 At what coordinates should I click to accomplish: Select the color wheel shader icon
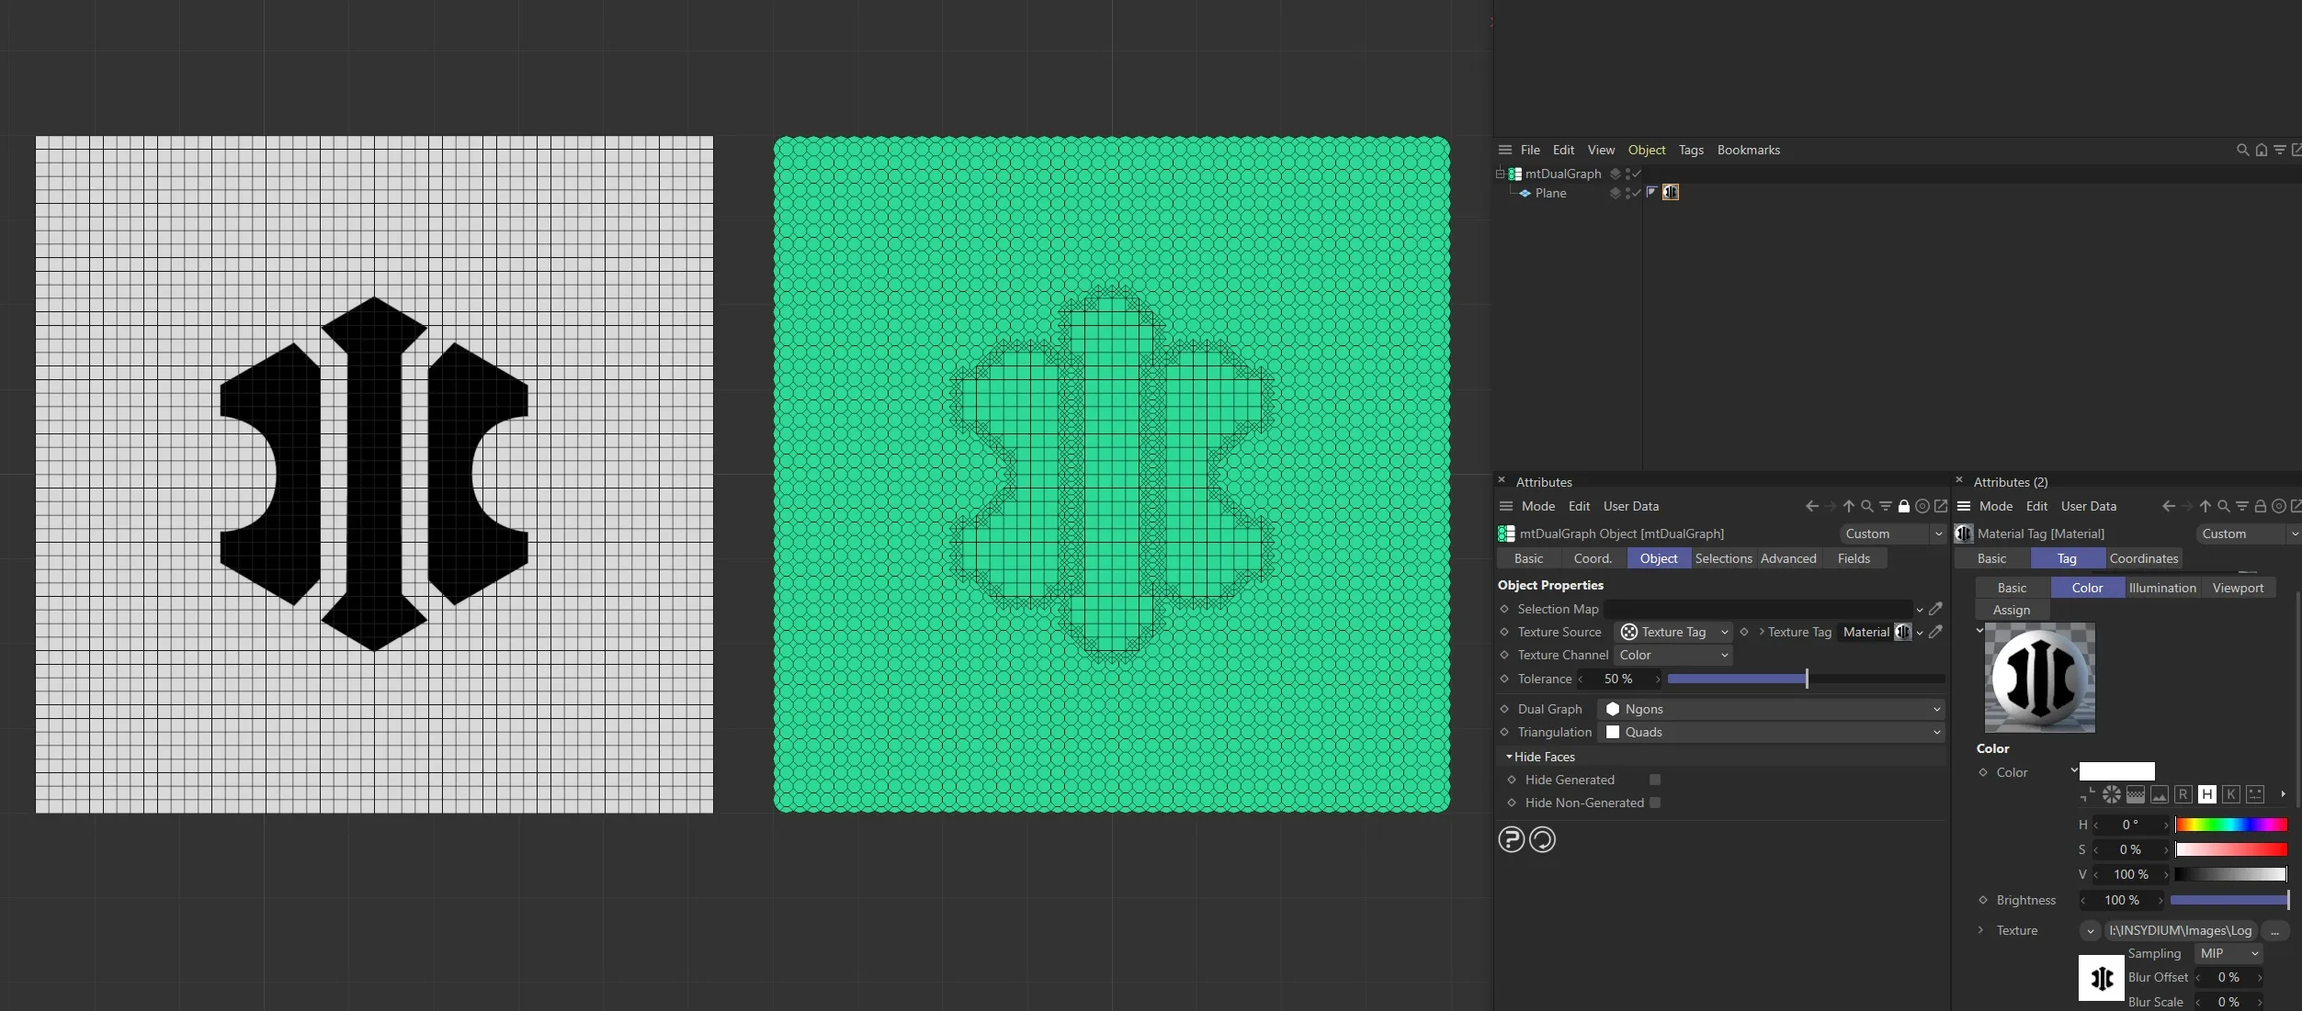(2112, 794)
